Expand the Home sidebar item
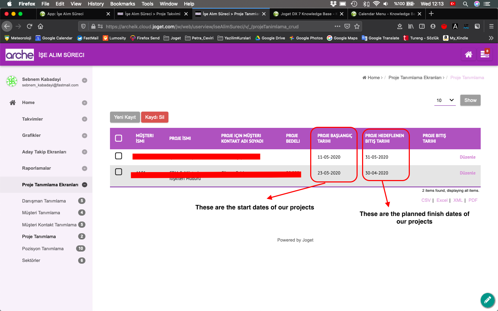498x311 pixels. pos(84,103)
